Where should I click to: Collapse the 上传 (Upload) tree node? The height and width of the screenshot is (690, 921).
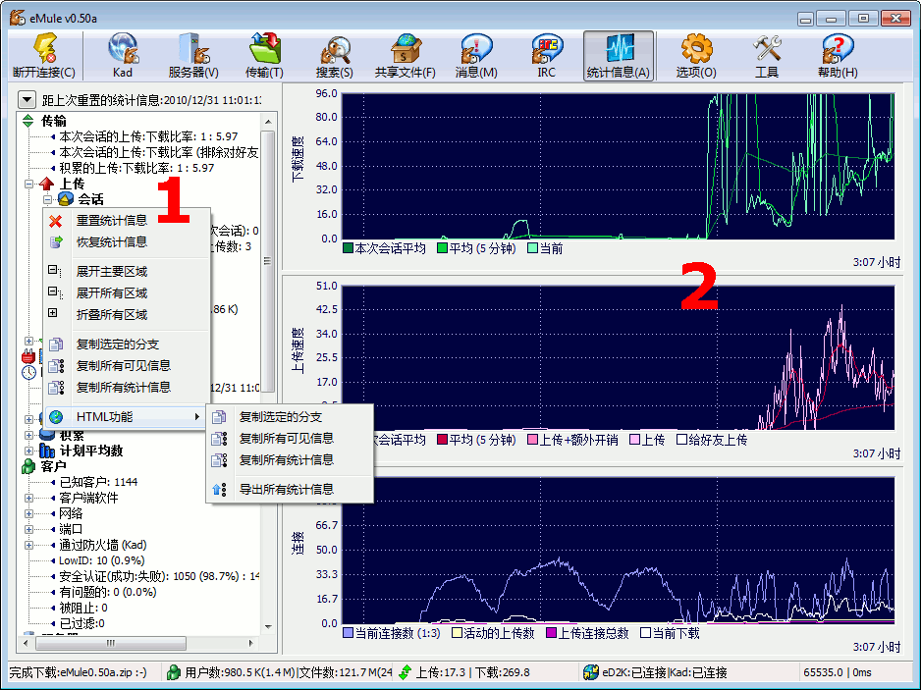click(x=29, y=184)
